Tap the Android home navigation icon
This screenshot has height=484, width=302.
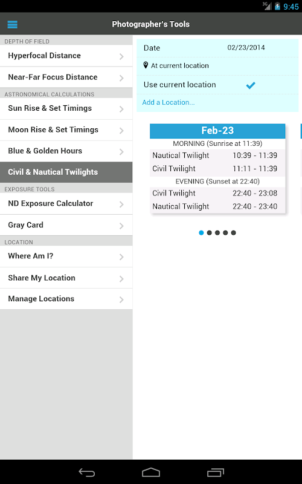tap(151, 473)
